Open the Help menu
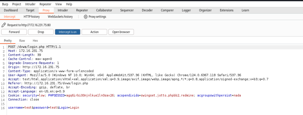The image size is (303, 115). point(69,4)
